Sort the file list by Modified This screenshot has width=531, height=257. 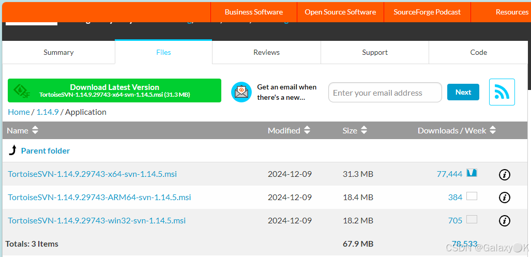click(289, 130)
